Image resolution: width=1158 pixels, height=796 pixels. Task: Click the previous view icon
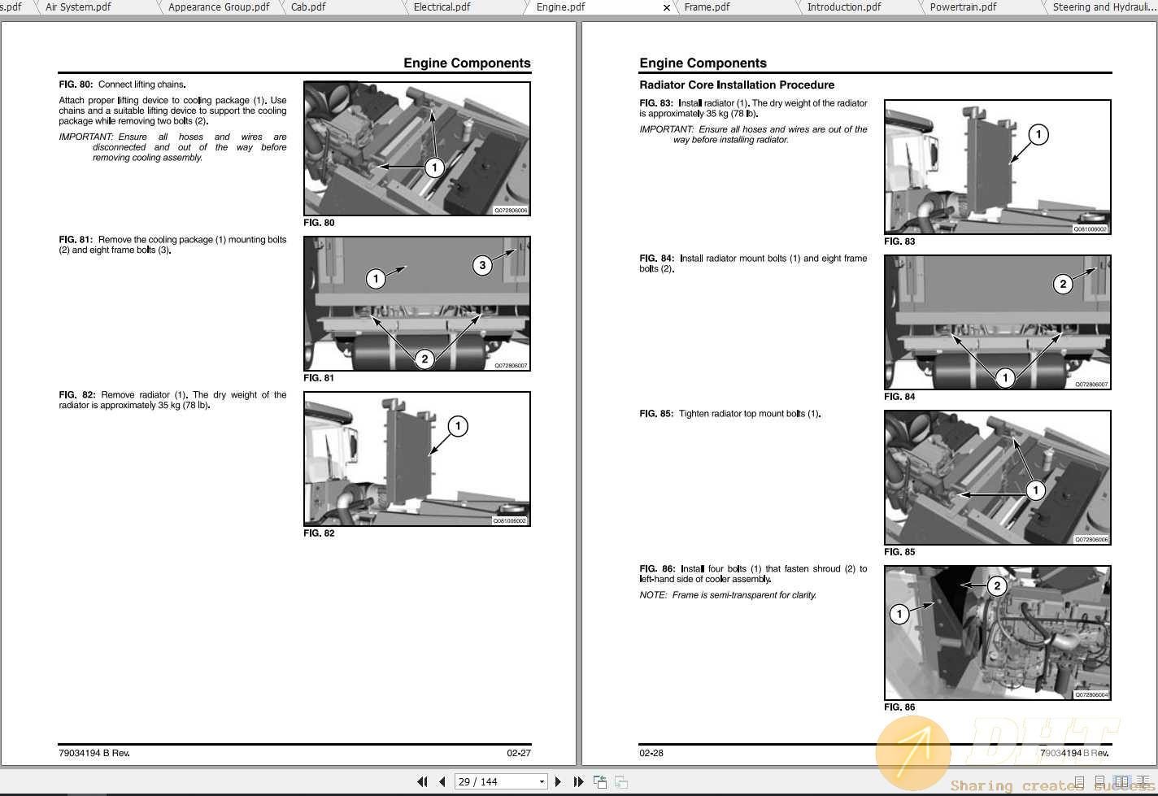click(600, 781)
